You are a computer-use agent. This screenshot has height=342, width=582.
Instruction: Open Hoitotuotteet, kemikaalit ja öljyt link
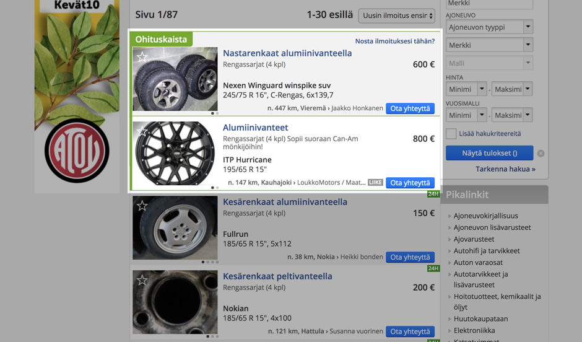[497, 302]
